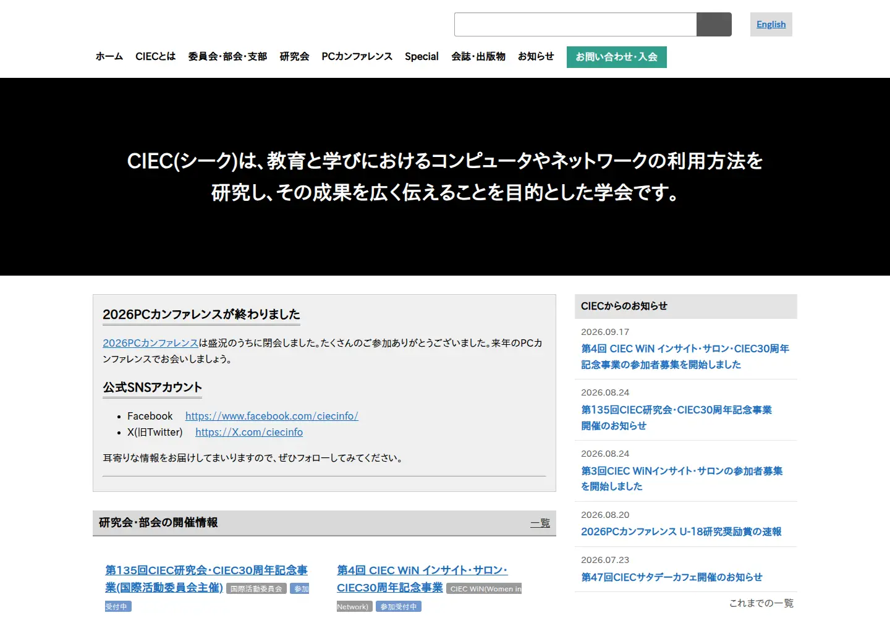Open the 2026PCカンファレンス inline link
The height and width of the screenshot is (618, 890).
150,343
